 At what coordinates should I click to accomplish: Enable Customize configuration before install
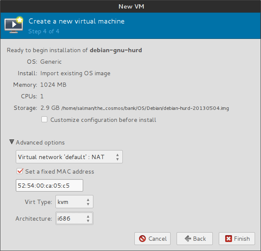pos(44,120)
